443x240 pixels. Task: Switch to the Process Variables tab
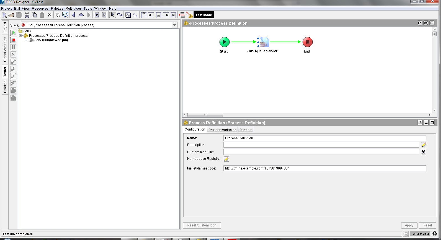pos(222,130)
